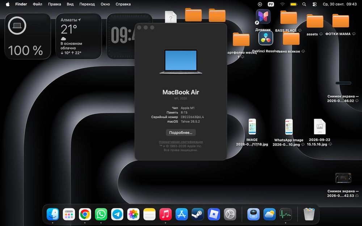The width and height of the screenshot is (362, 226).
Task: Open battery status in menu bar
Action: [294, 4]
